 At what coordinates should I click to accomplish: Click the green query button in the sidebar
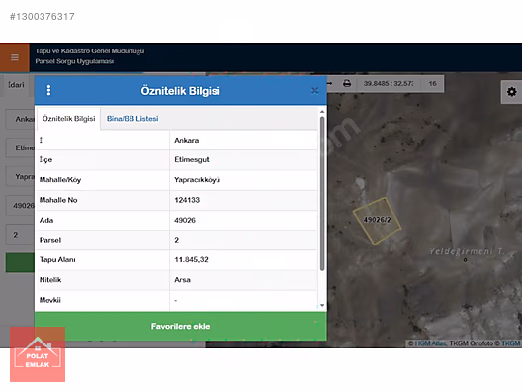20,263
